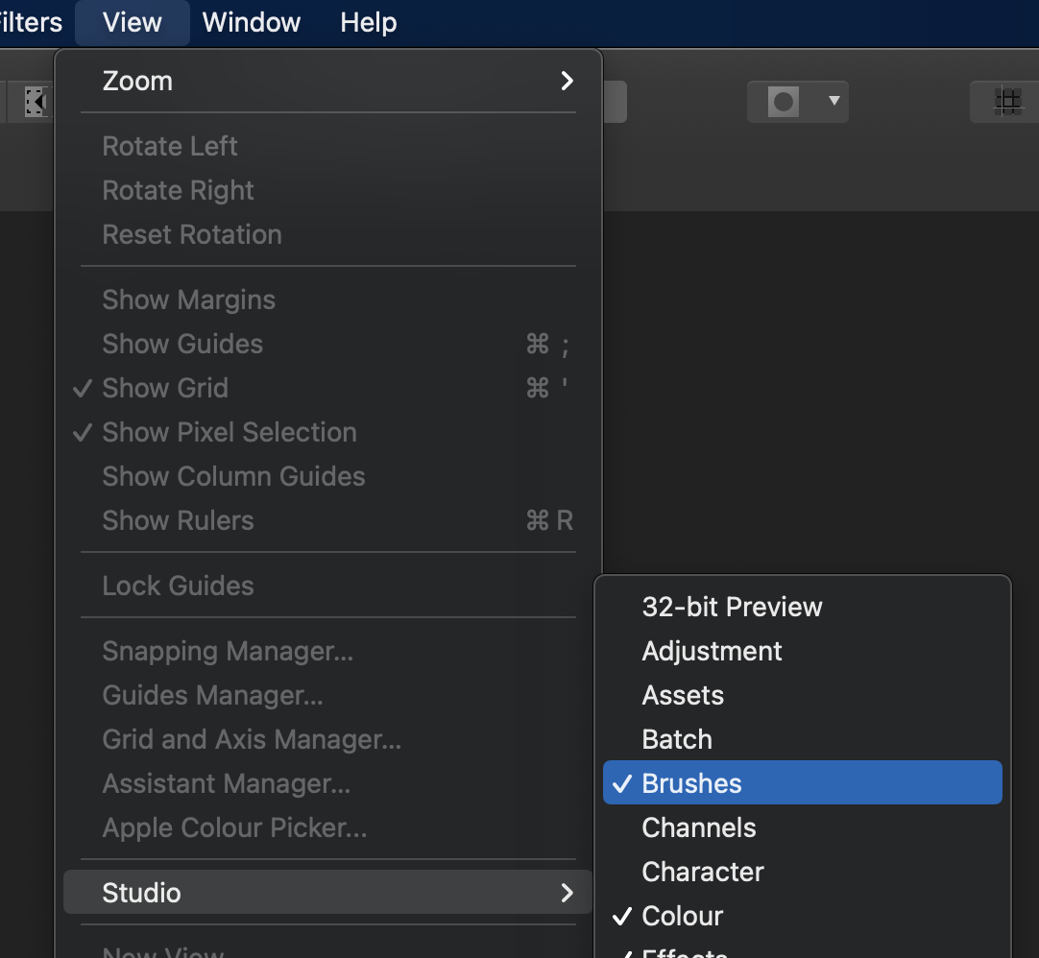Close the View menu from menu bar
Screen dimensions: 1039x958
133,22
